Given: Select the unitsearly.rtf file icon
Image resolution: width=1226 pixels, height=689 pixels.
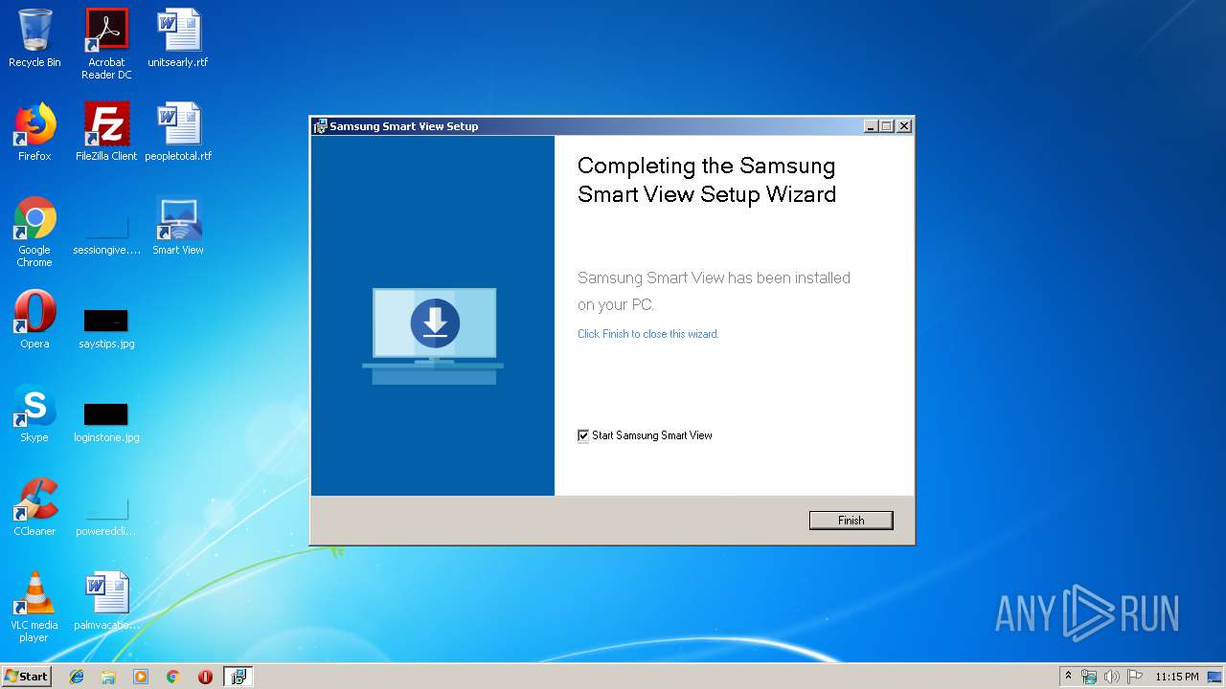Looking at the screenshot, I should pos(178,38).
